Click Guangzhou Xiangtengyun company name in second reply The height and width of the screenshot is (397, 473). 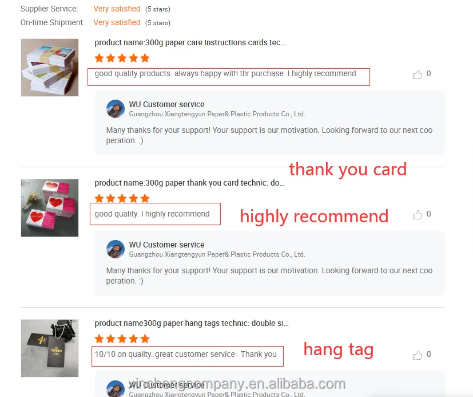[x=217, y=254]
